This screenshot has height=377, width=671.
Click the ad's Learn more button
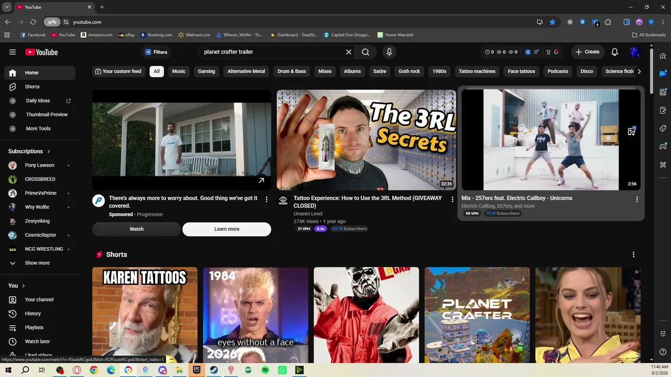click(226, 229)
